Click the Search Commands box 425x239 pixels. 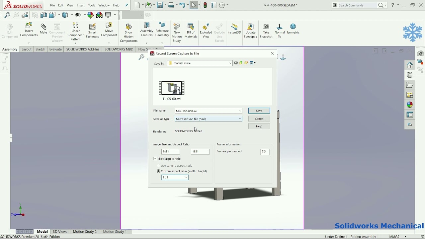[357, 5]
